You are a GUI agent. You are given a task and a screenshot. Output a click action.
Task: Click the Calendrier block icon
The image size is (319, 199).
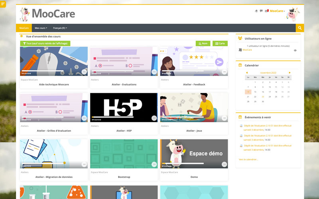point(240,65)
